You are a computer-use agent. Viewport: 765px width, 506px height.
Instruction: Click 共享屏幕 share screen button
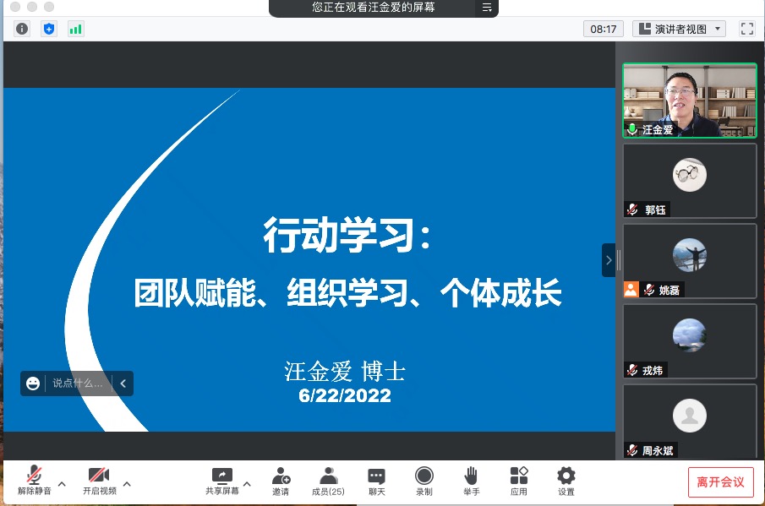point(222,481)
